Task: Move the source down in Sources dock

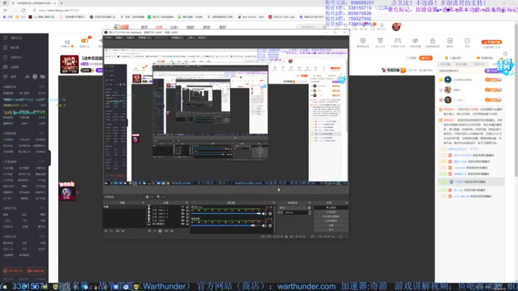Action: (172, 231)
